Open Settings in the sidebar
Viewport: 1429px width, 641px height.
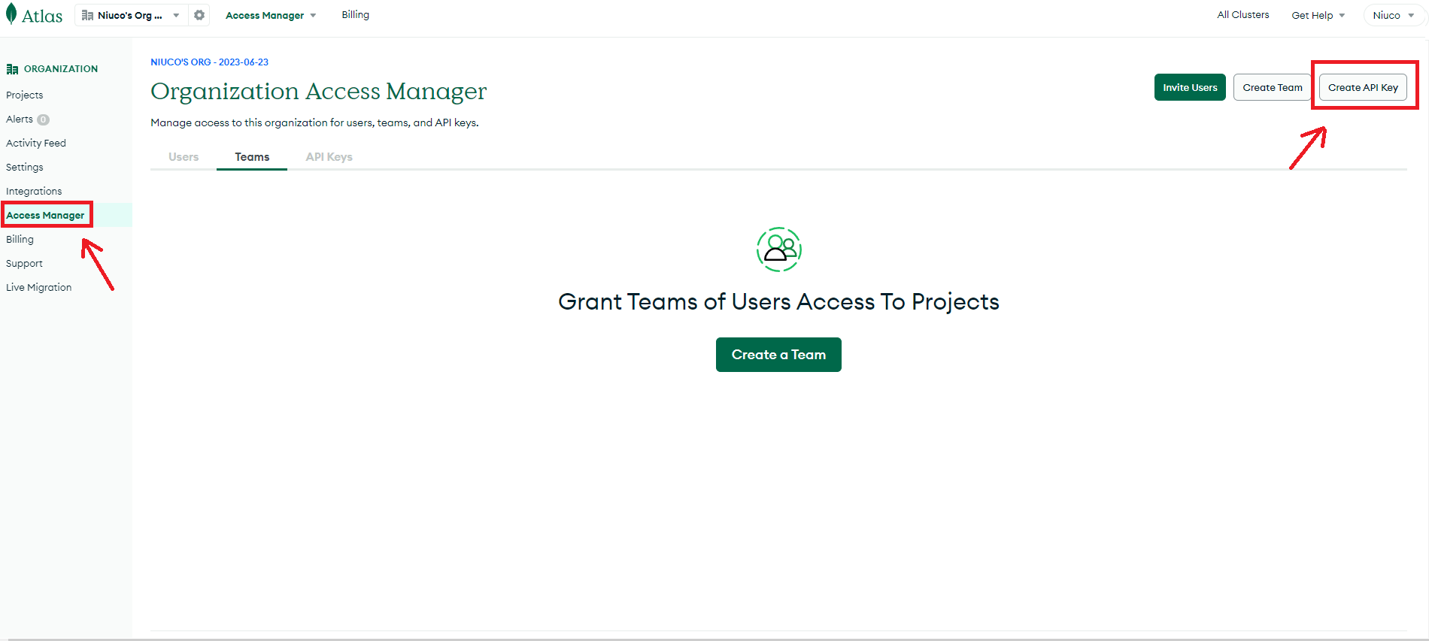tap(25, 167)
